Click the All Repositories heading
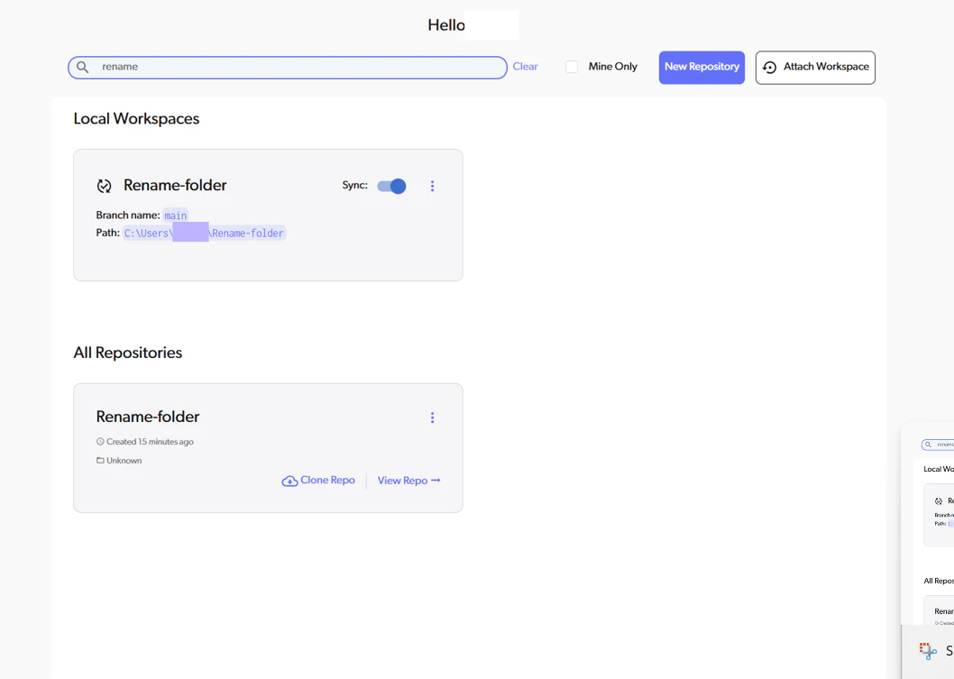Screen dimensions: 954x679 (x=128, y=353)
